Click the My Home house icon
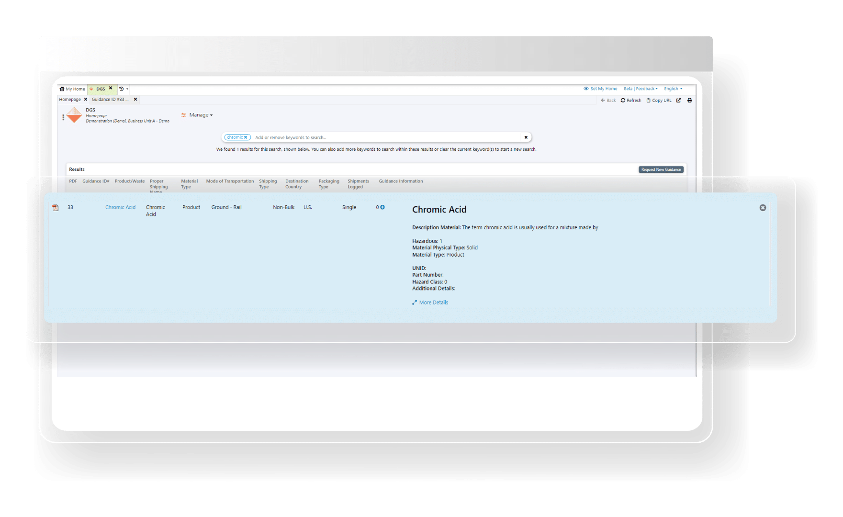843x517 pixels. (x=62, y=89)
